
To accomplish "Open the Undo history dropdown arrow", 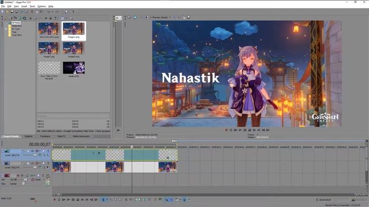I will click(x=52, y=11).
